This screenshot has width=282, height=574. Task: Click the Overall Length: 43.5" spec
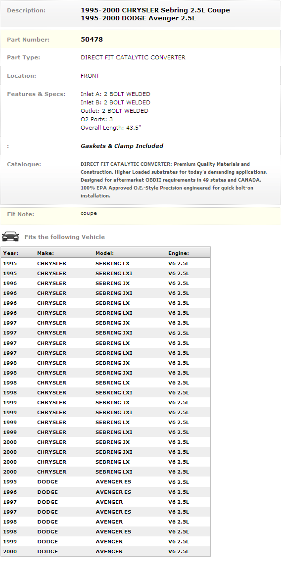tap(111, 128)
